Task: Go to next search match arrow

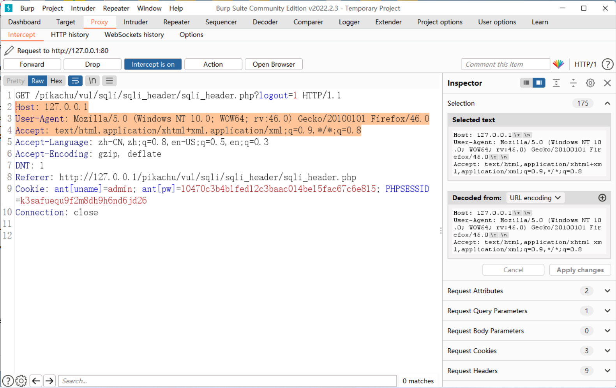Action: coord(49,381)
